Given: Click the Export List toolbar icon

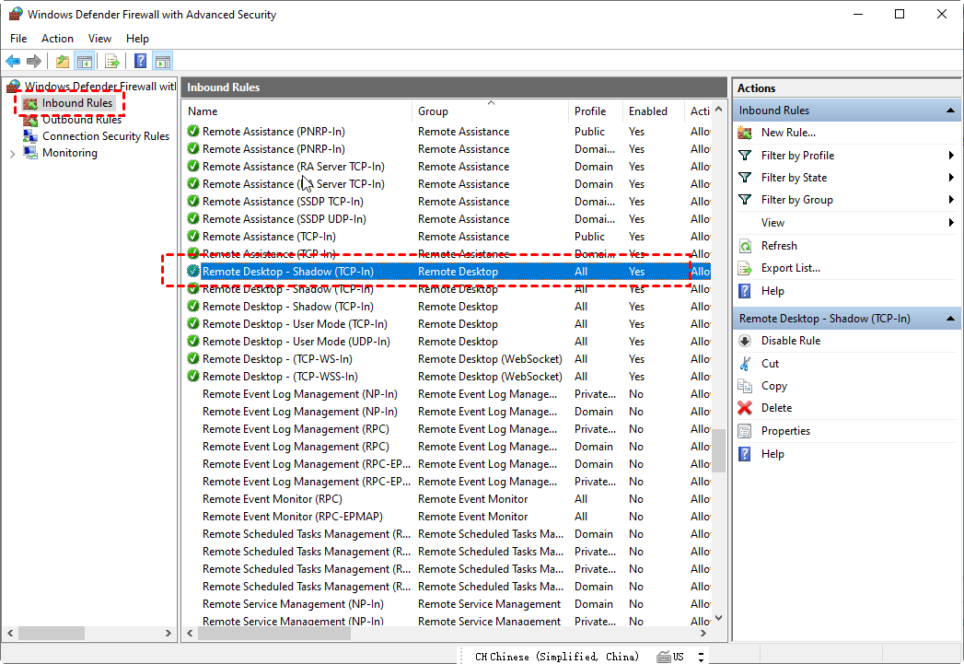Looking at the screenshot, I should (x=112, y=62).
